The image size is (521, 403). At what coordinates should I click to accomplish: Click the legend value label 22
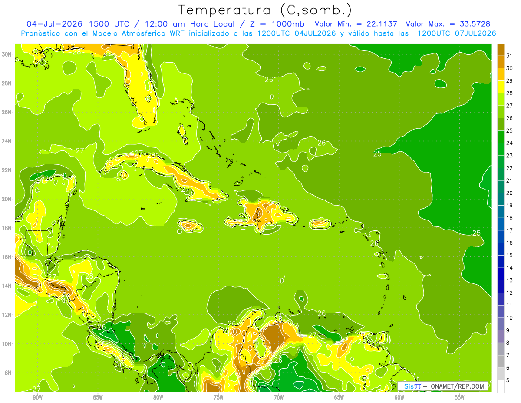point(510,168)
